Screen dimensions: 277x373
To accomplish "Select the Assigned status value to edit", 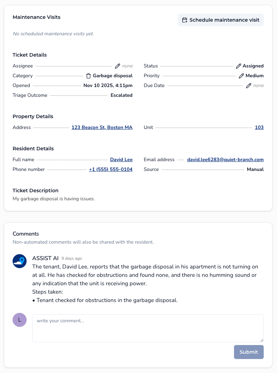I will coord(253,66).
